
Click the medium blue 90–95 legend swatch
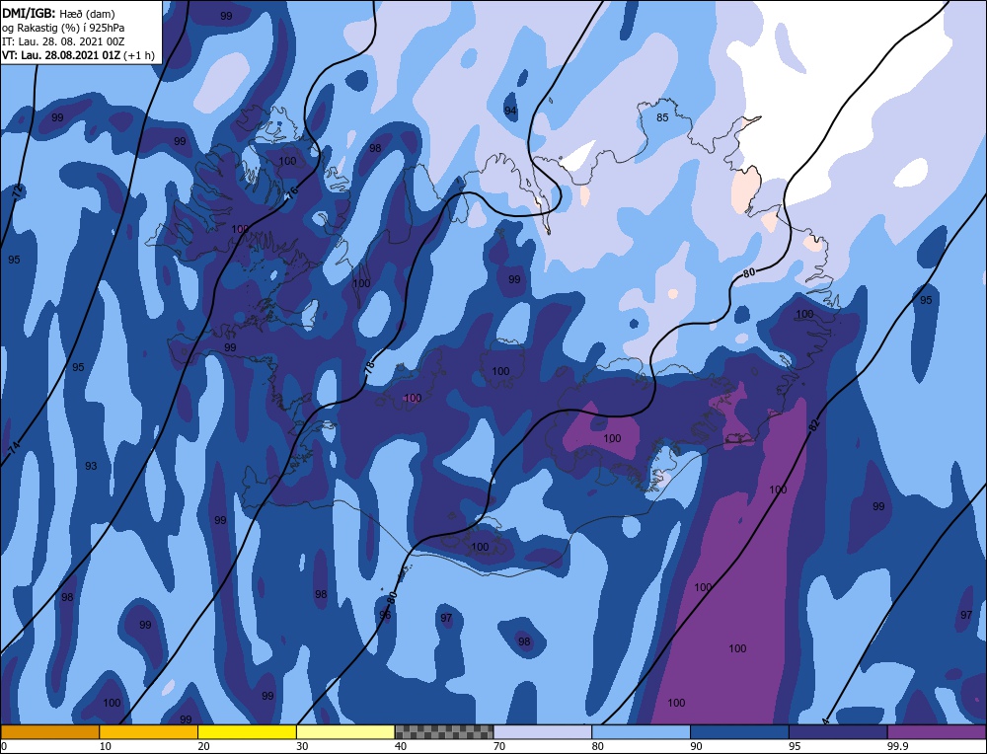point(739,732)
